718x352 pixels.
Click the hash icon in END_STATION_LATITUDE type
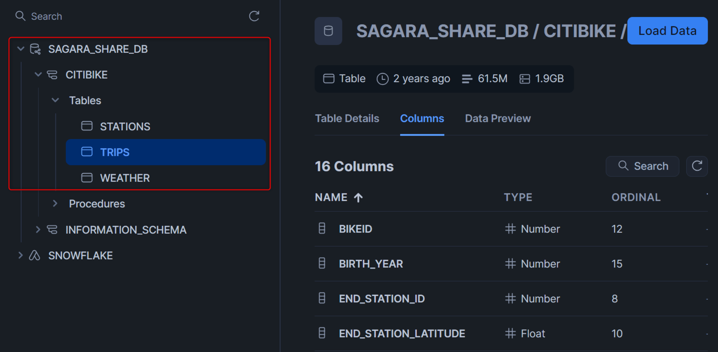510,333
